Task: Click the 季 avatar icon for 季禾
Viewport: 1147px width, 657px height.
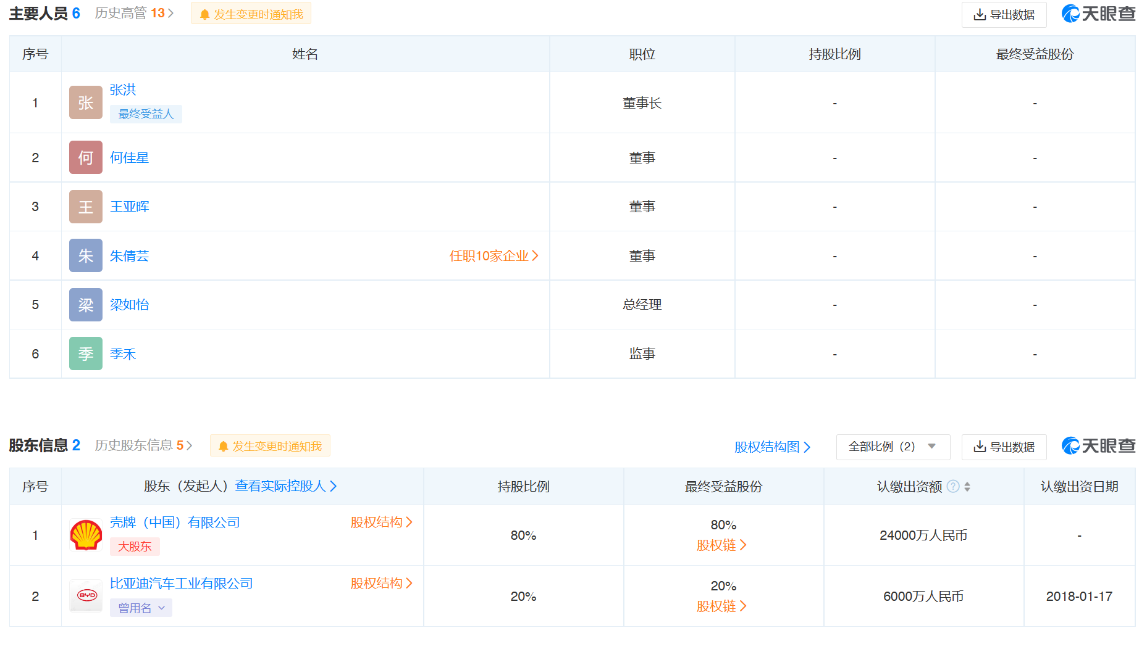Action: coord(85,353)
